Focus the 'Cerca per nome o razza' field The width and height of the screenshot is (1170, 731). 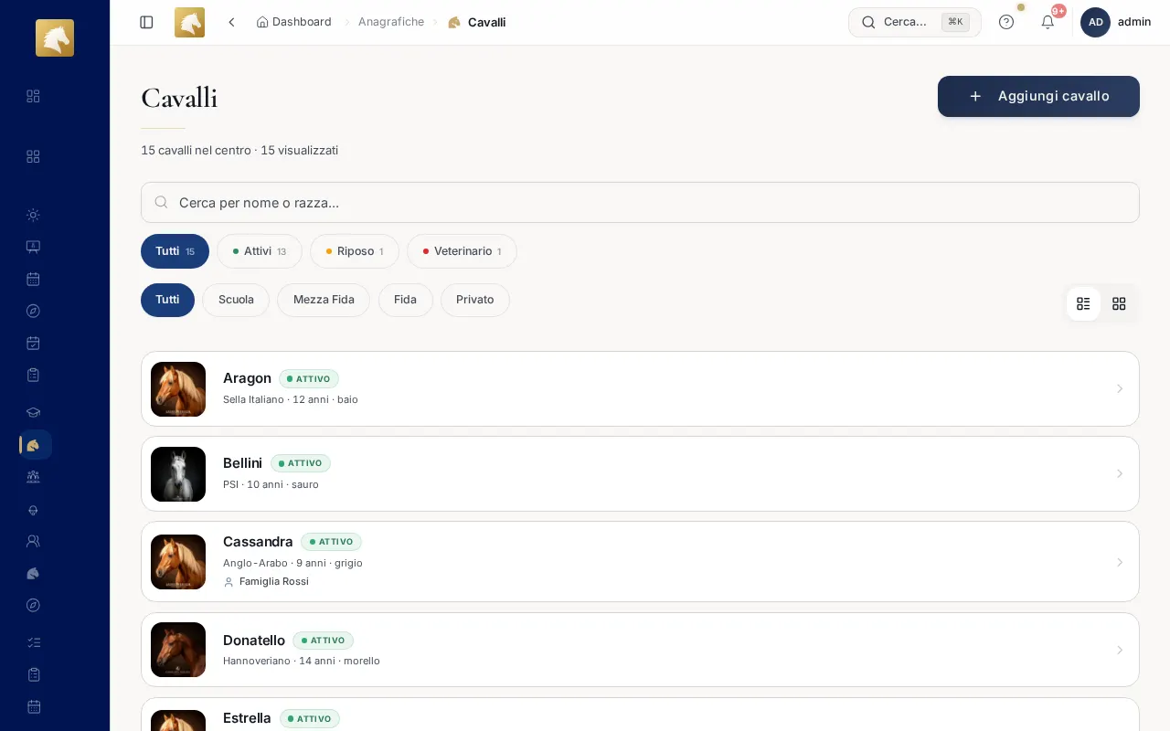pos(640,202)
